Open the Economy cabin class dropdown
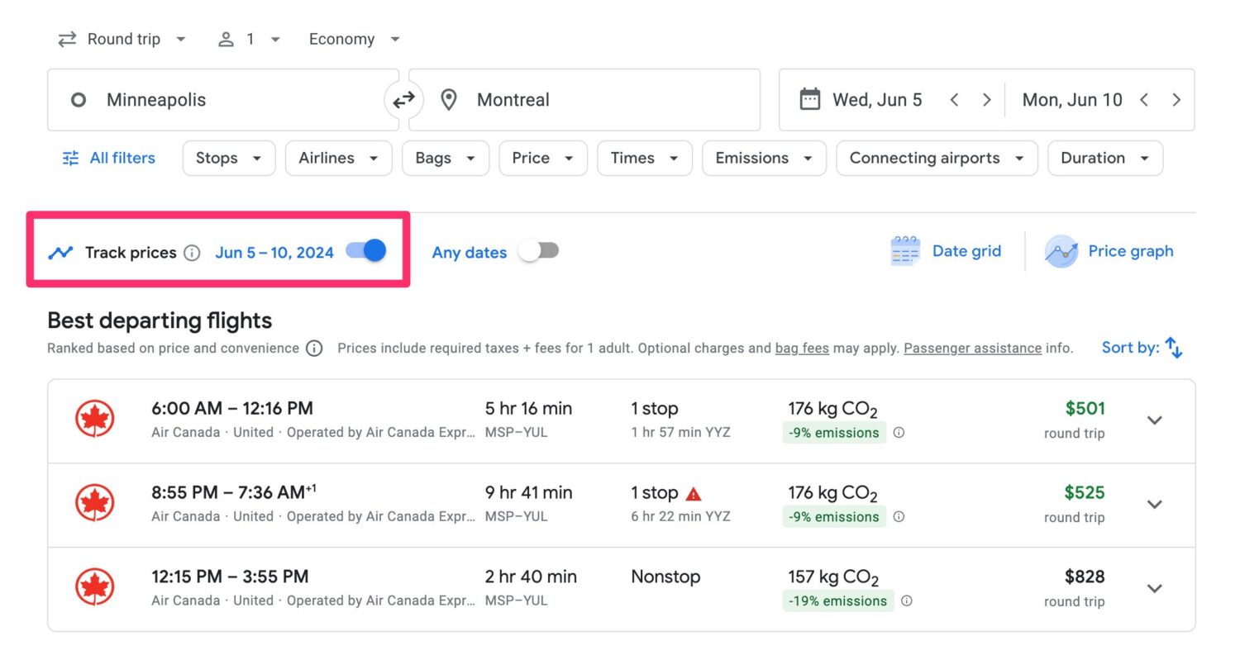Viewport: 1240px width, 655px height. pos(354,39)
